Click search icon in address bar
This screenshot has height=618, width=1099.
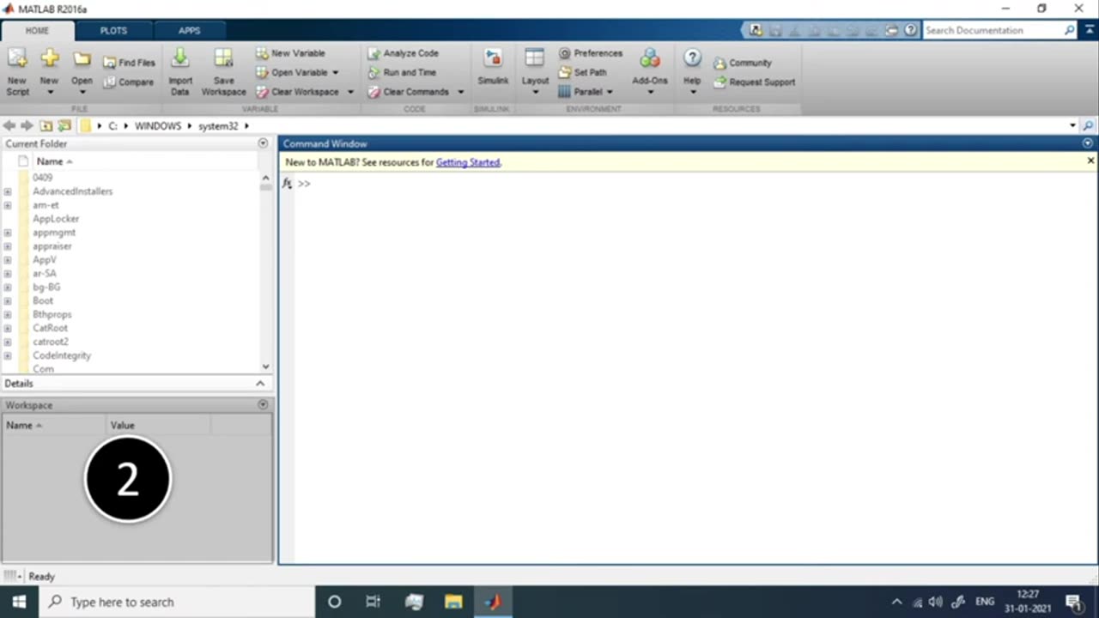point(1088,125)
